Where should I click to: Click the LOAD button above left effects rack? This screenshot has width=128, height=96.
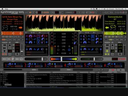[x=29, y=33]
